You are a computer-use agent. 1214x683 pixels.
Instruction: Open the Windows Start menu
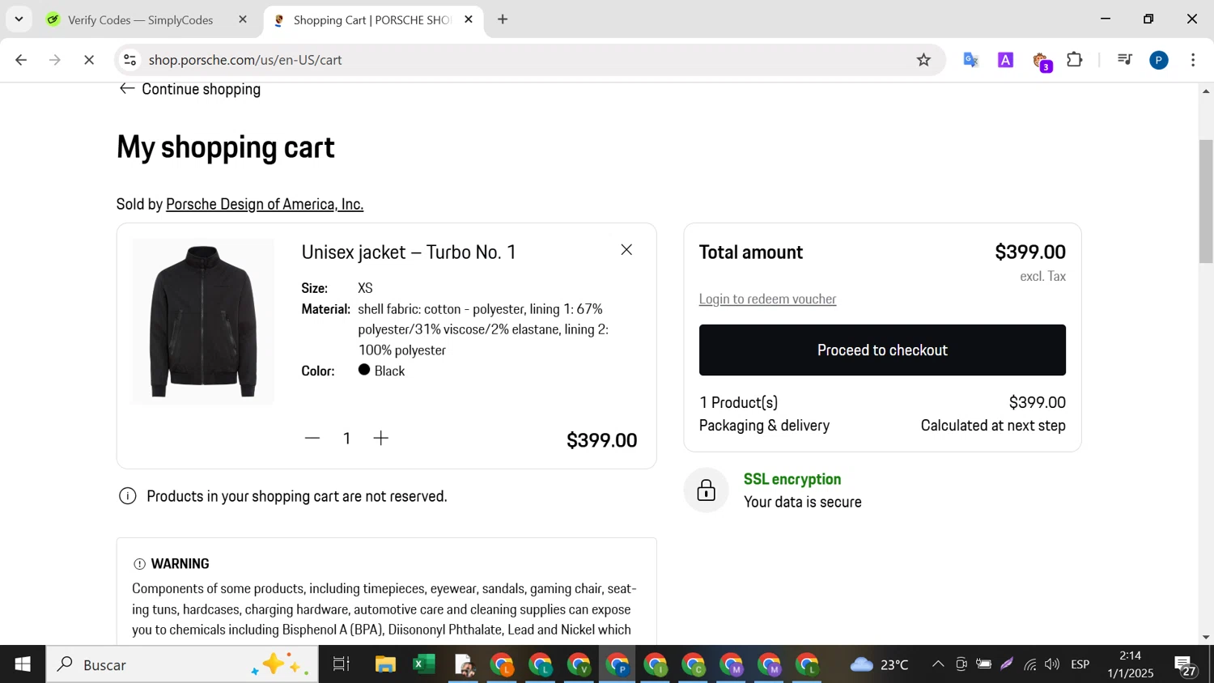point(23,664)
